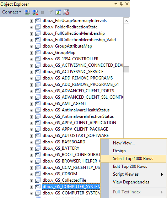Click the vertical scrollbar thumb
The image size is (167, 198).
tap(126, 69)
